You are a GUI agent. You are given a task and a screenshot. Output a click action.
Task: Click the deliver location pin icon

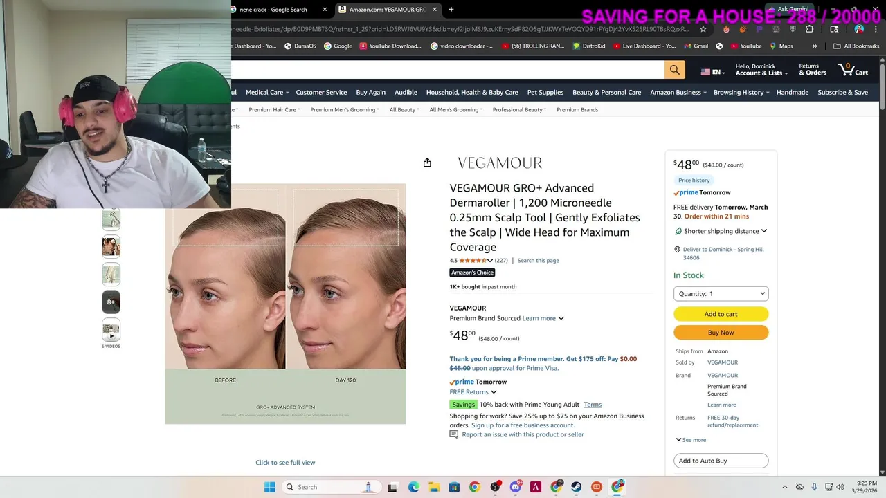coord(677,250)
